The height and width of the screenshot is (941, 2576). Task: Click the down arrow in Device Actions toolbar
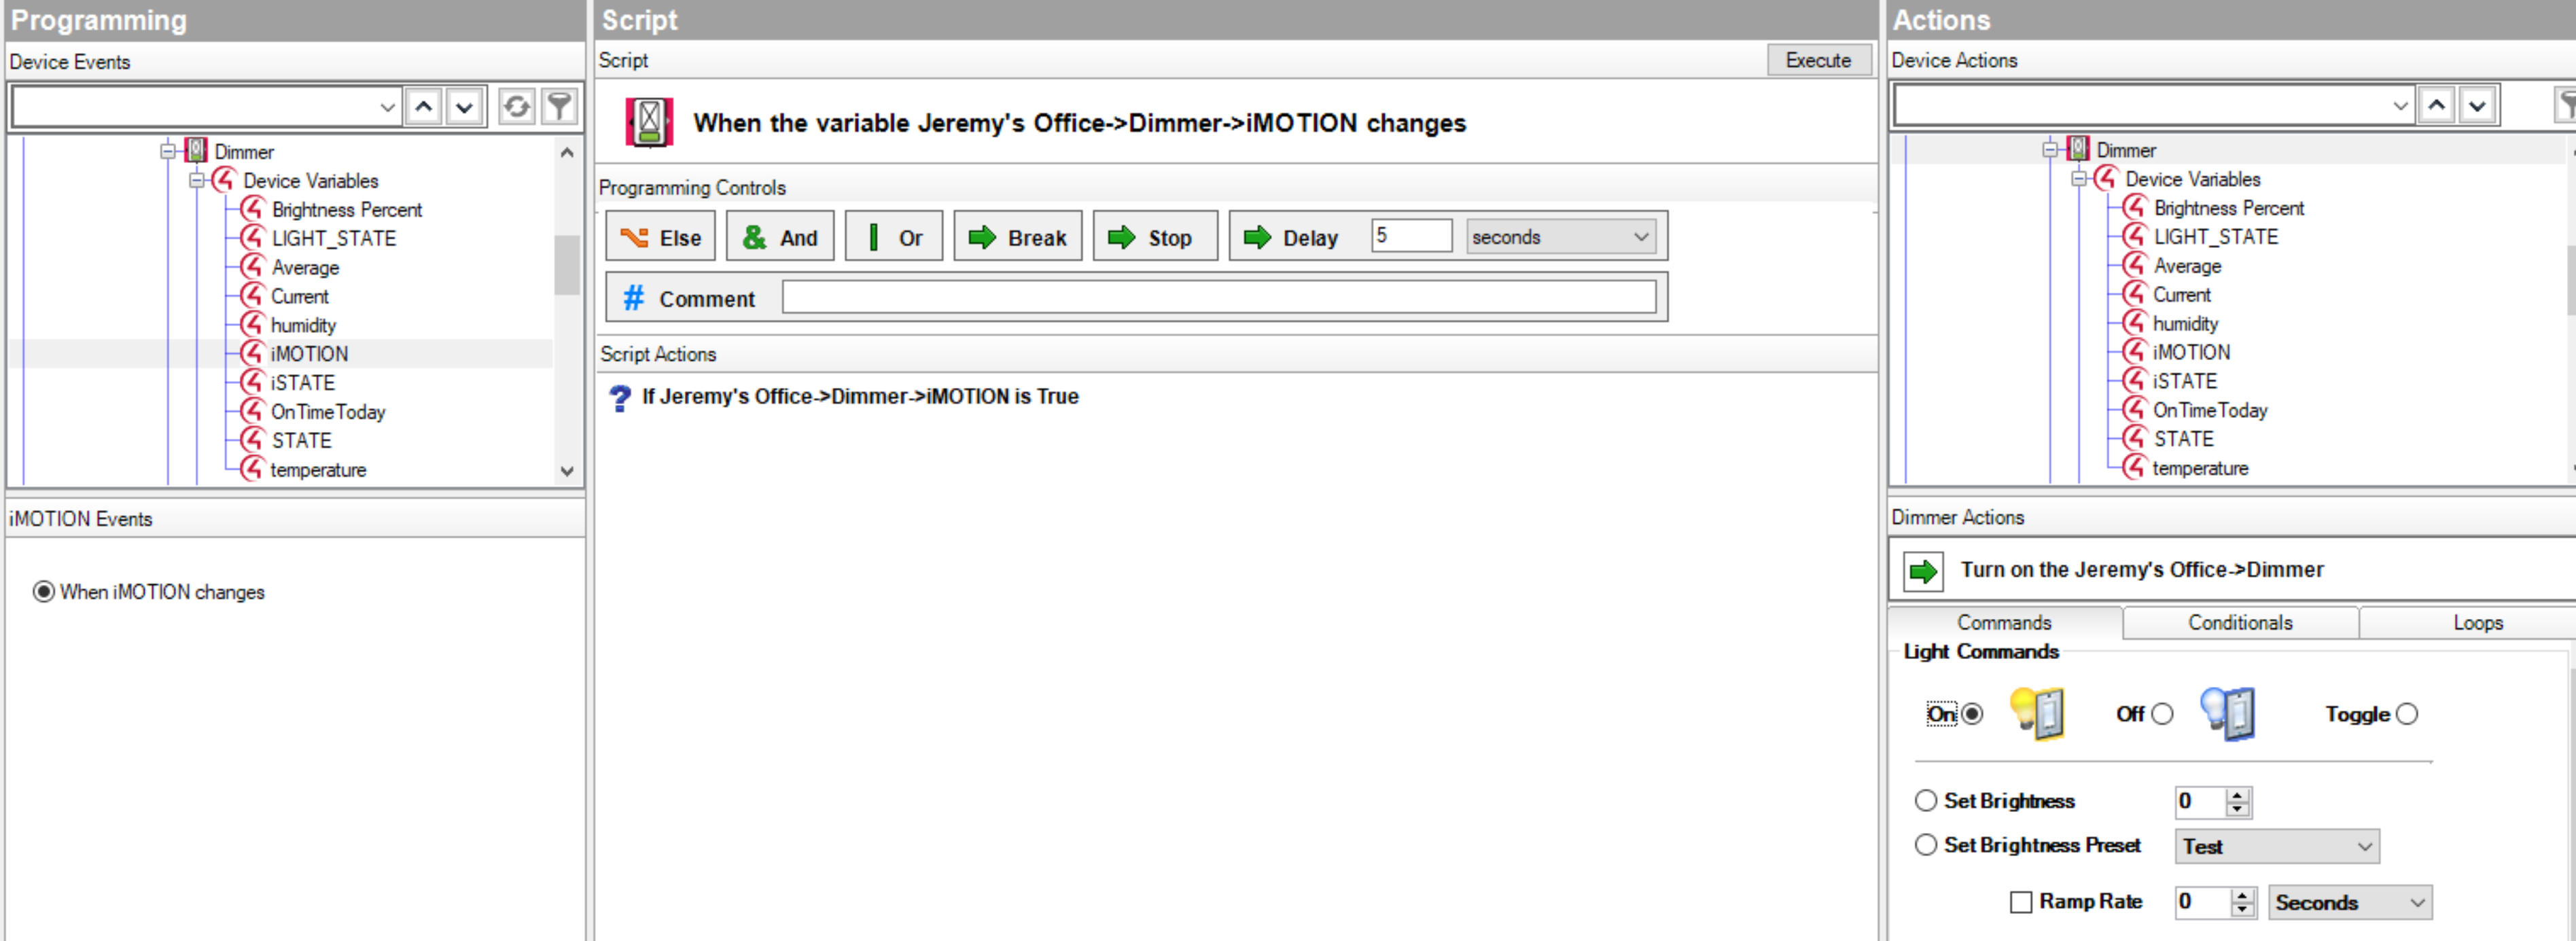(x=2477, y=105)
